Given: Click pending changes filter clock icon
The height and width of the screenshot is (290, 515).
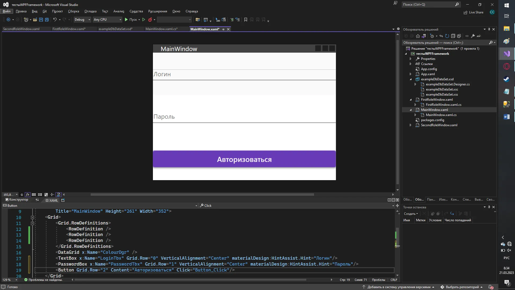Looking at the screenshot, I should [x=432, y=36].
